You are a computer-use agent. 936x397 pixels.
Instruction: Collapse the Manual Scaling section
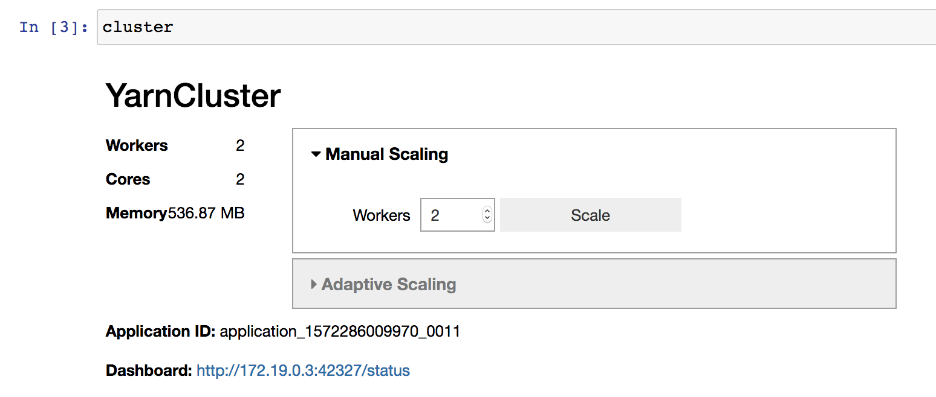tap(380, 154)
